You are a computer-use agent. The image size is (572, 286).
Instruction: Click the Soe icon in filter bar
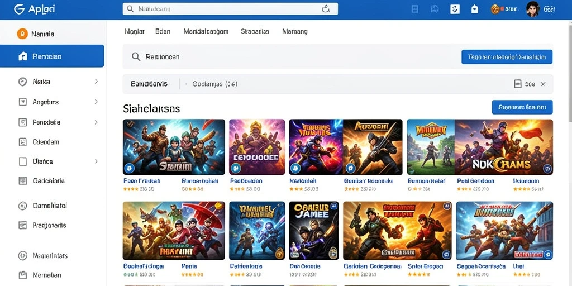pos(517,84)
